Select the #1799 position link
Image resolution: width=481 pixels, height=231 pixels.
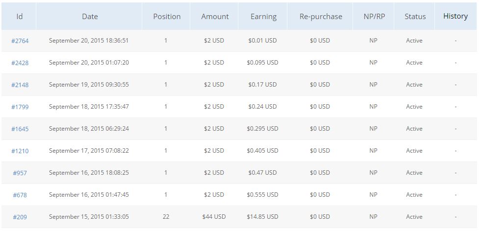(x=20, y=107)
